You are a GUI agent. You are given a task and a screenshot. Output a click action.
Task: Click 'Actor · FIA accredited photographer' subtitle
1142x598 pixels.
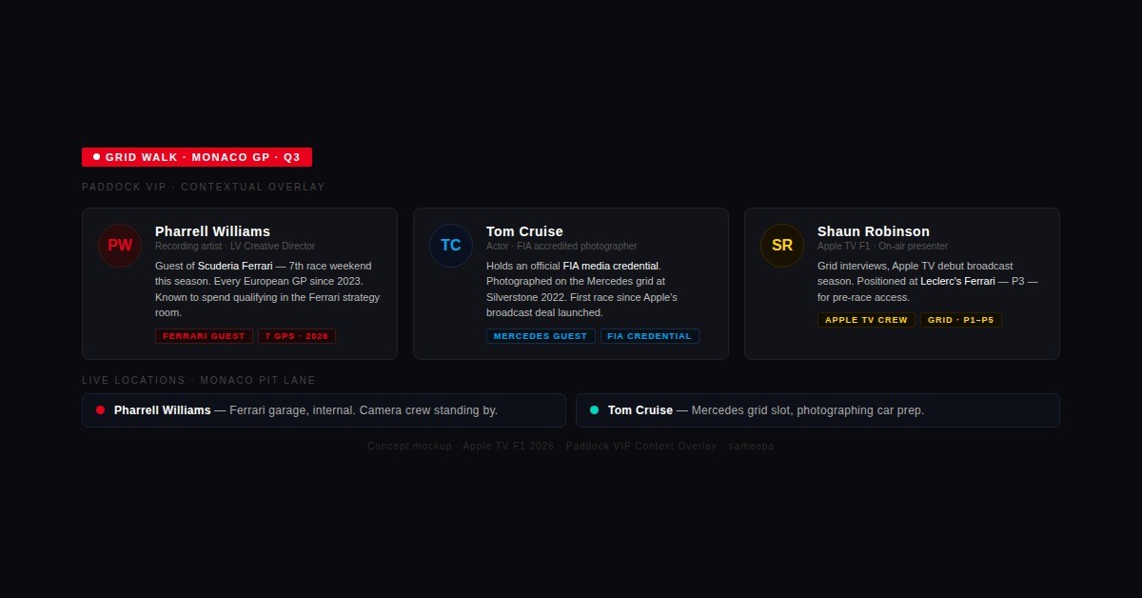pos(561,246)
